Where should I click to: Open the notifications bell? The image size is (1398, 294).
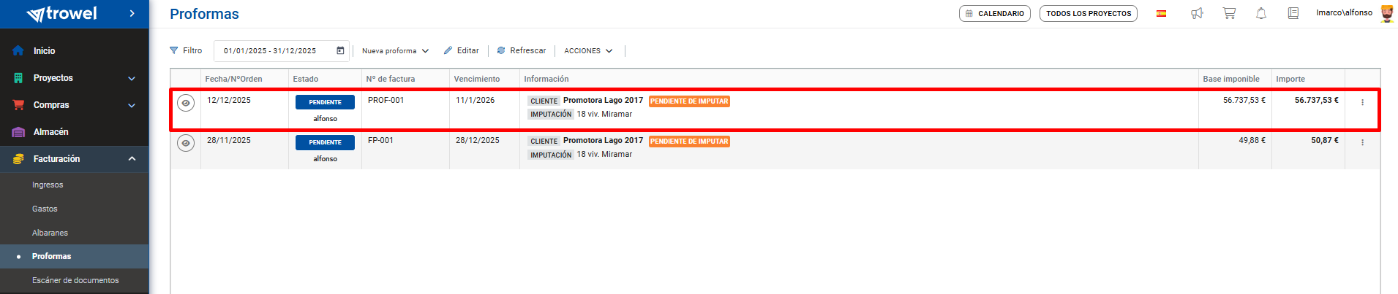[1261, 13]
